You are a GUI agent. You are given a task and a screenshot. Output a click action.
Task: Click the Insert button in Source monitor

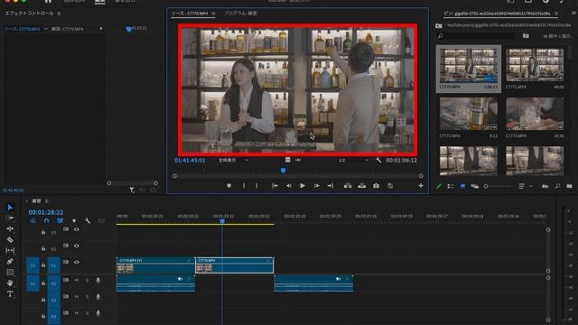[x=348, y=186]
